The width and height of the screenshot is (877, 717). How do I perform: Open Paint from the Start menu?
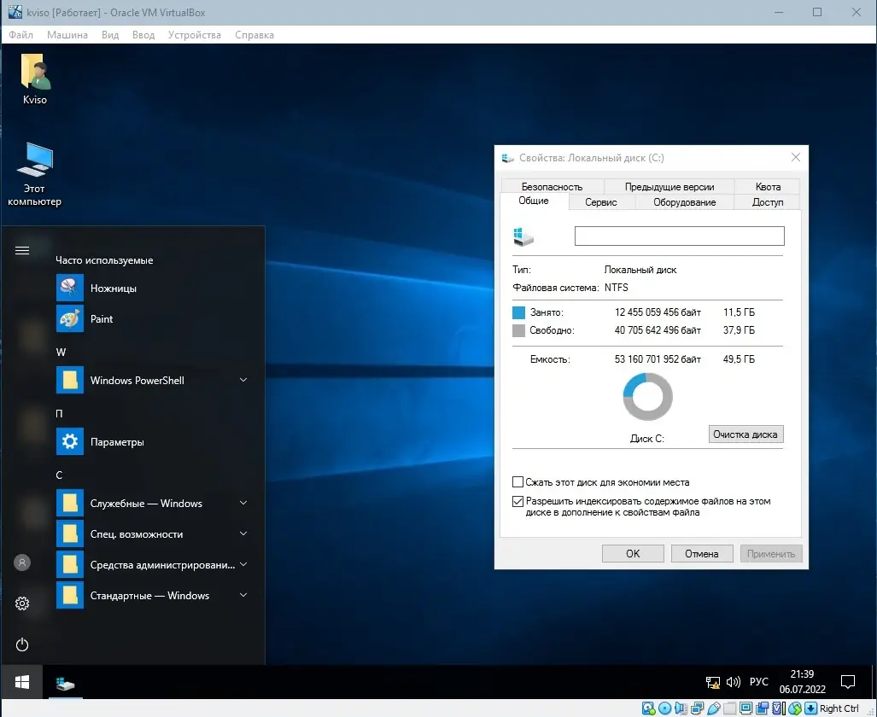(x=102, y=318)
